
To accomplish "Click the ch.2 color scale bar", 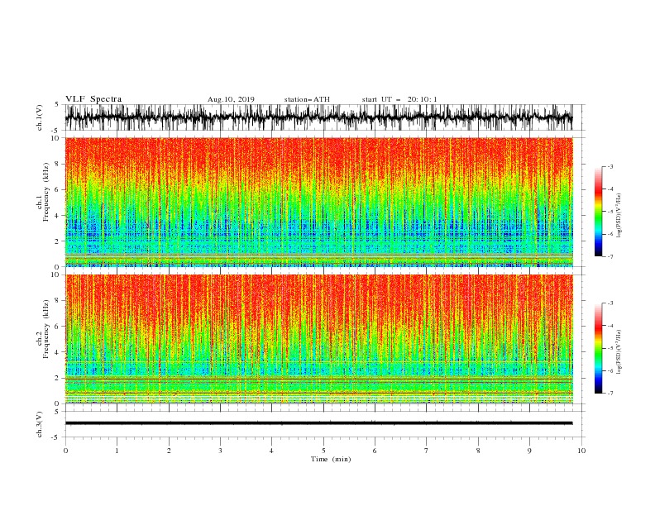I will pos(598,348).
